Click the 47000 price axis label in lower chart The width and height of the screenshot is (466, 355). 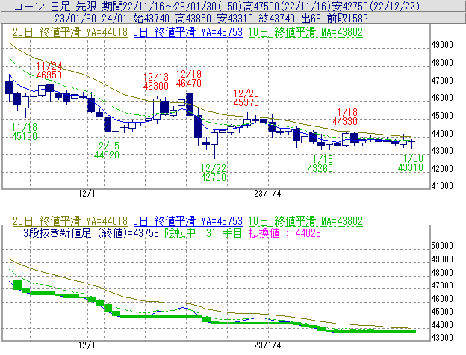(x=442, y=285)
